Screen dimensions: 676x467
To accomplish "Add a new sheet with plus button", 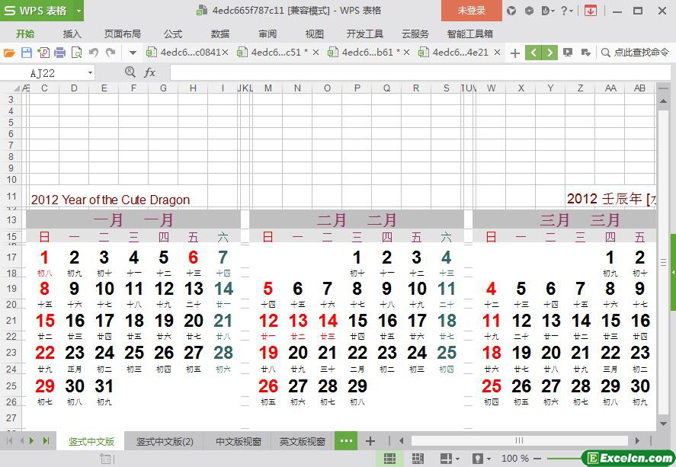I will [x=370, y=441].
